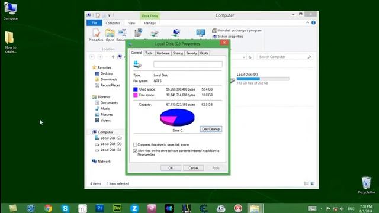Click Uninstall or change a program
This screenshot has height=213, width=379.
click(x=237, y=30)
